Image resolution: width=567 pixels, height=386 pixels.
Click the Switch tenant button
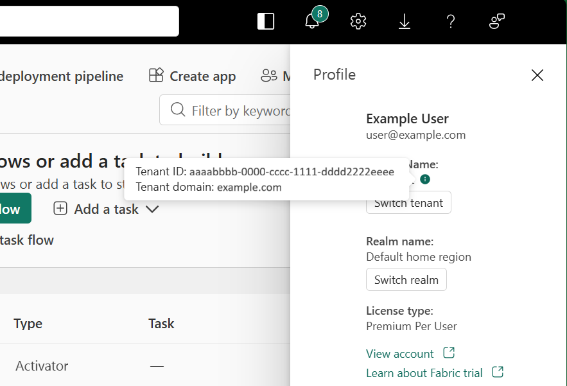click(408, 202)
